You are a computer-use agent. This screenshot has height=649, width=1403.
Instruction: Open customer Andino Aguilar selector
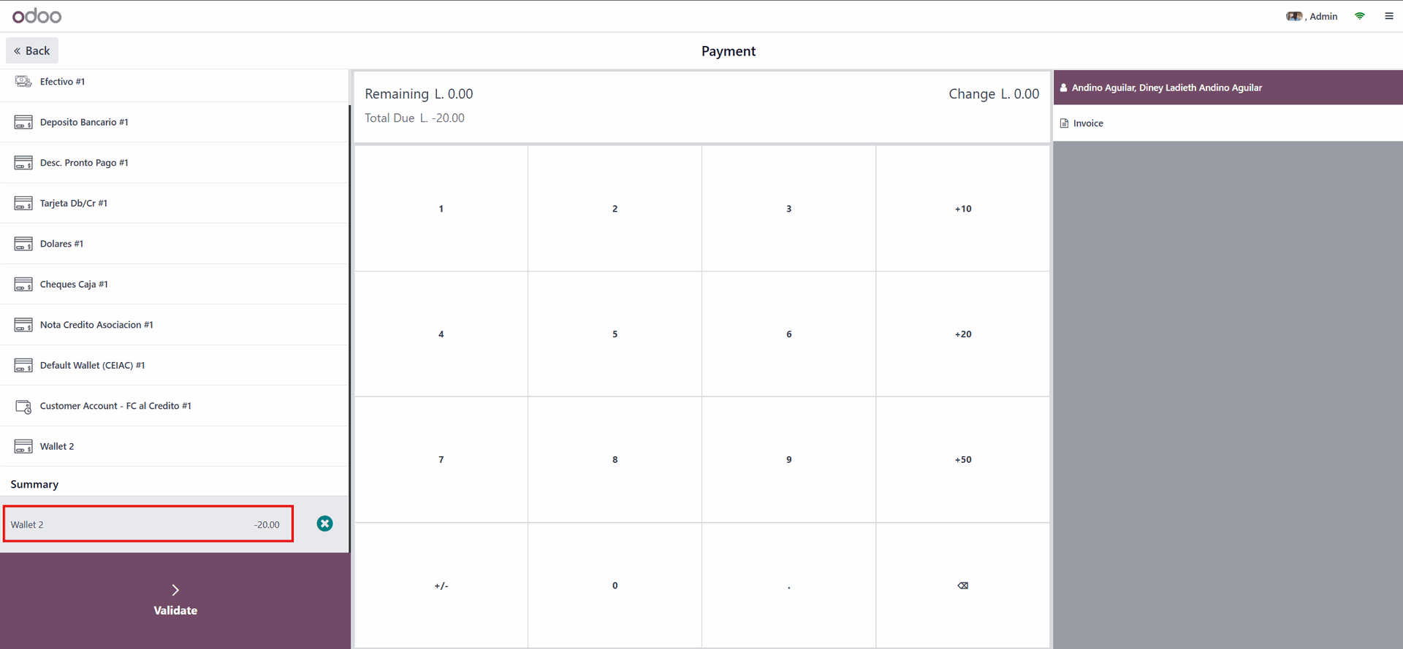[1166, 88]
